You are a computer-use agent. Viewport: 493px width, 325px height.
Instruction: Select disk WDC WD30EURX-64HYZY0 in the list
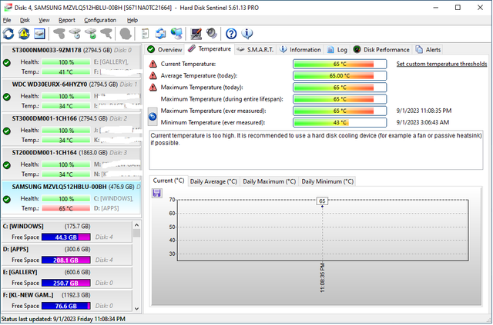[71, 95]
